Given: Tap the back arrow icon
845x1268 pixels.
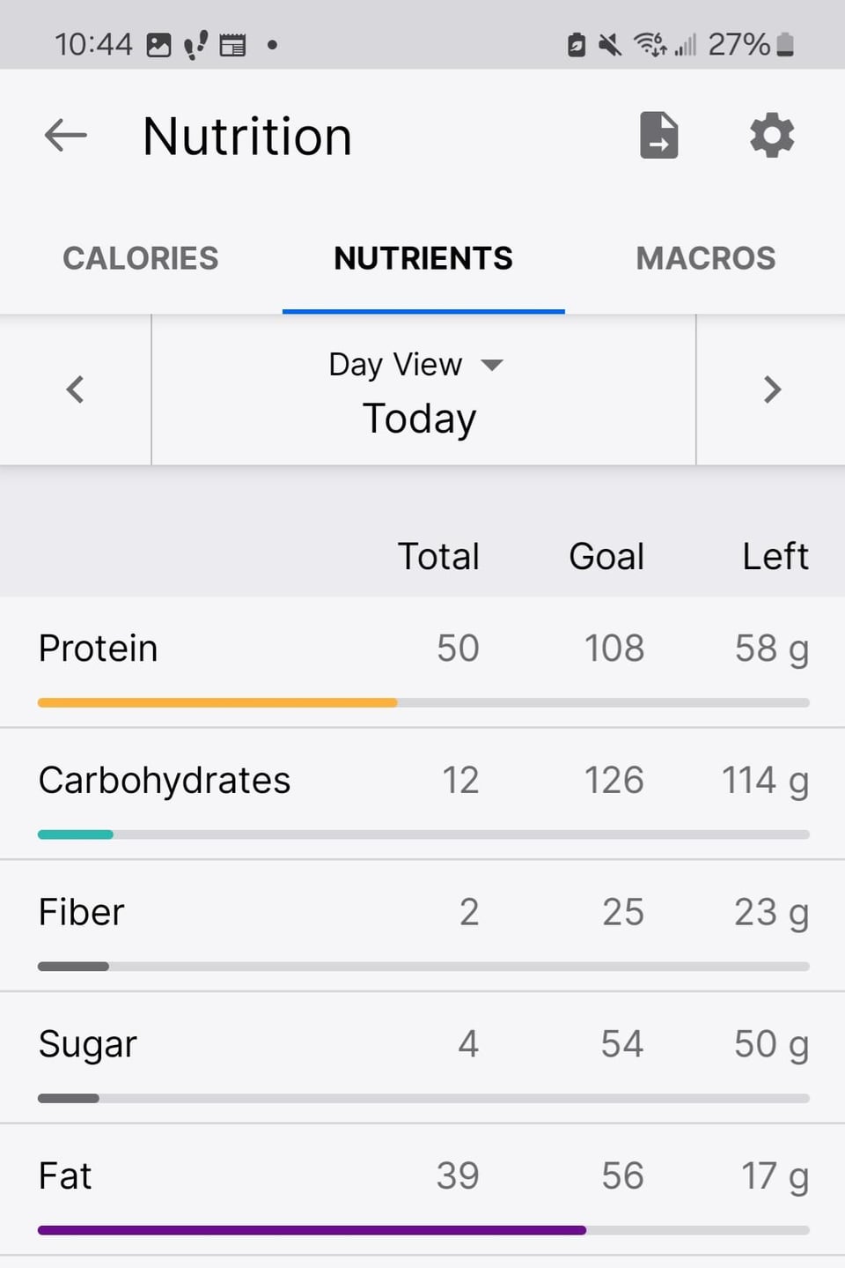Looking at the screenshot, I should tap(66, 136).
